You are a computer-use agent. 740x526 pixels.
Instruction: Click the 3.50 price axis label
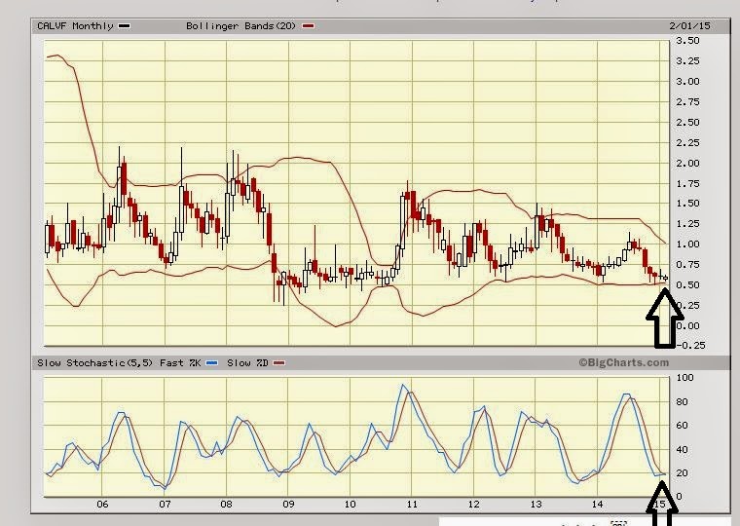point(687,41)
